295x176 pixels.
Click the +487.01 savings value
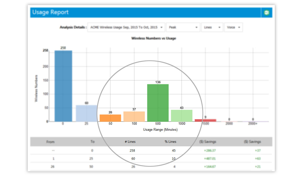pos(210,159)
